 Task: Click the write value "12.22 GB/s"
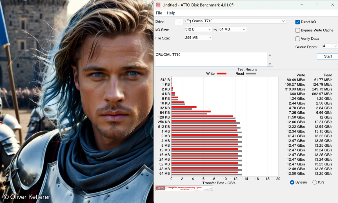tap(296, 127)
